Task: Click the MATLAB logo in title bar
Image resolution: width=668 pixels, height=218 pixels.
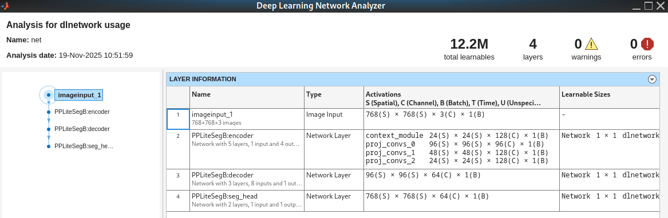Action: click(x=5, y=6)
